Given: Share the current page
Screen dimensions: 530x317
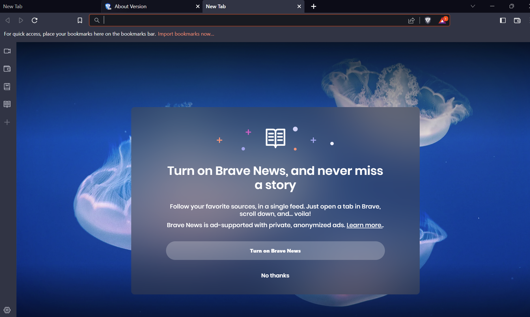Looking at the screenshot, I should pos(411,20).
